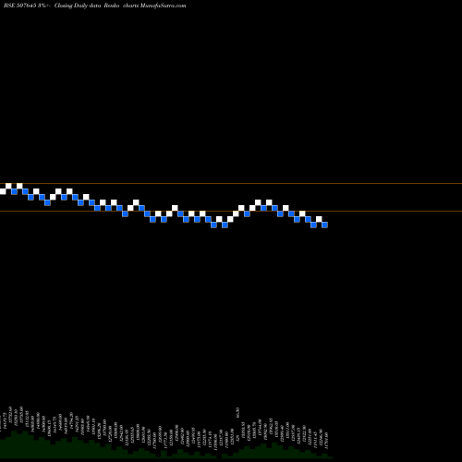The height and width of the screenshot is (462, 462).
Task: Click the upper orange horizontal level line
Action: point(231,184)
